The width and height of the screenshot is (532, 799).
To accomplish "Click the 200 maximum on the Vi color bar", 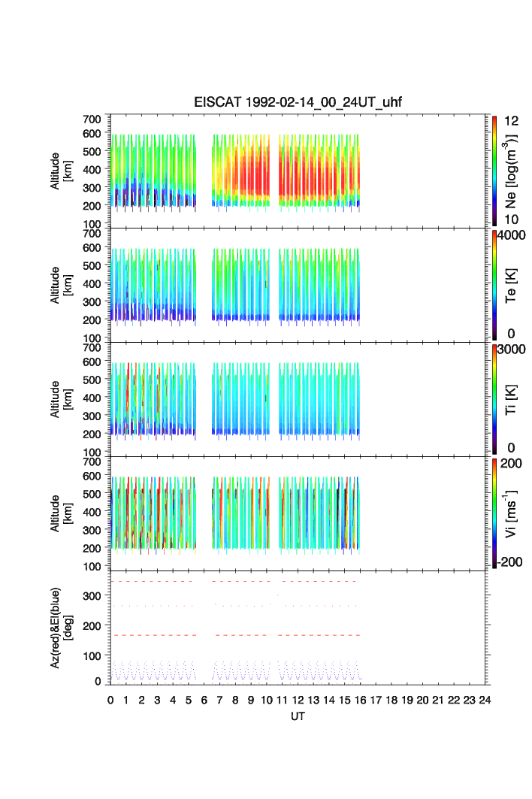I will (511, 463).
